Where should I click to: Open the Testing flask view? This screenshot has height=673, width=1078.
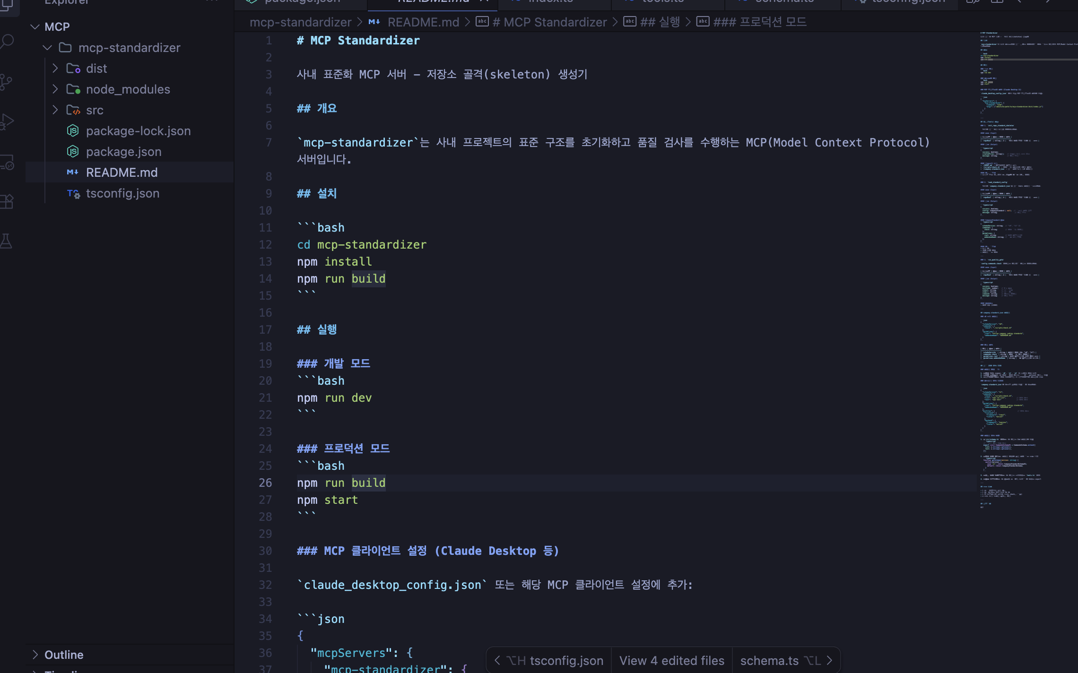point(7,241)
